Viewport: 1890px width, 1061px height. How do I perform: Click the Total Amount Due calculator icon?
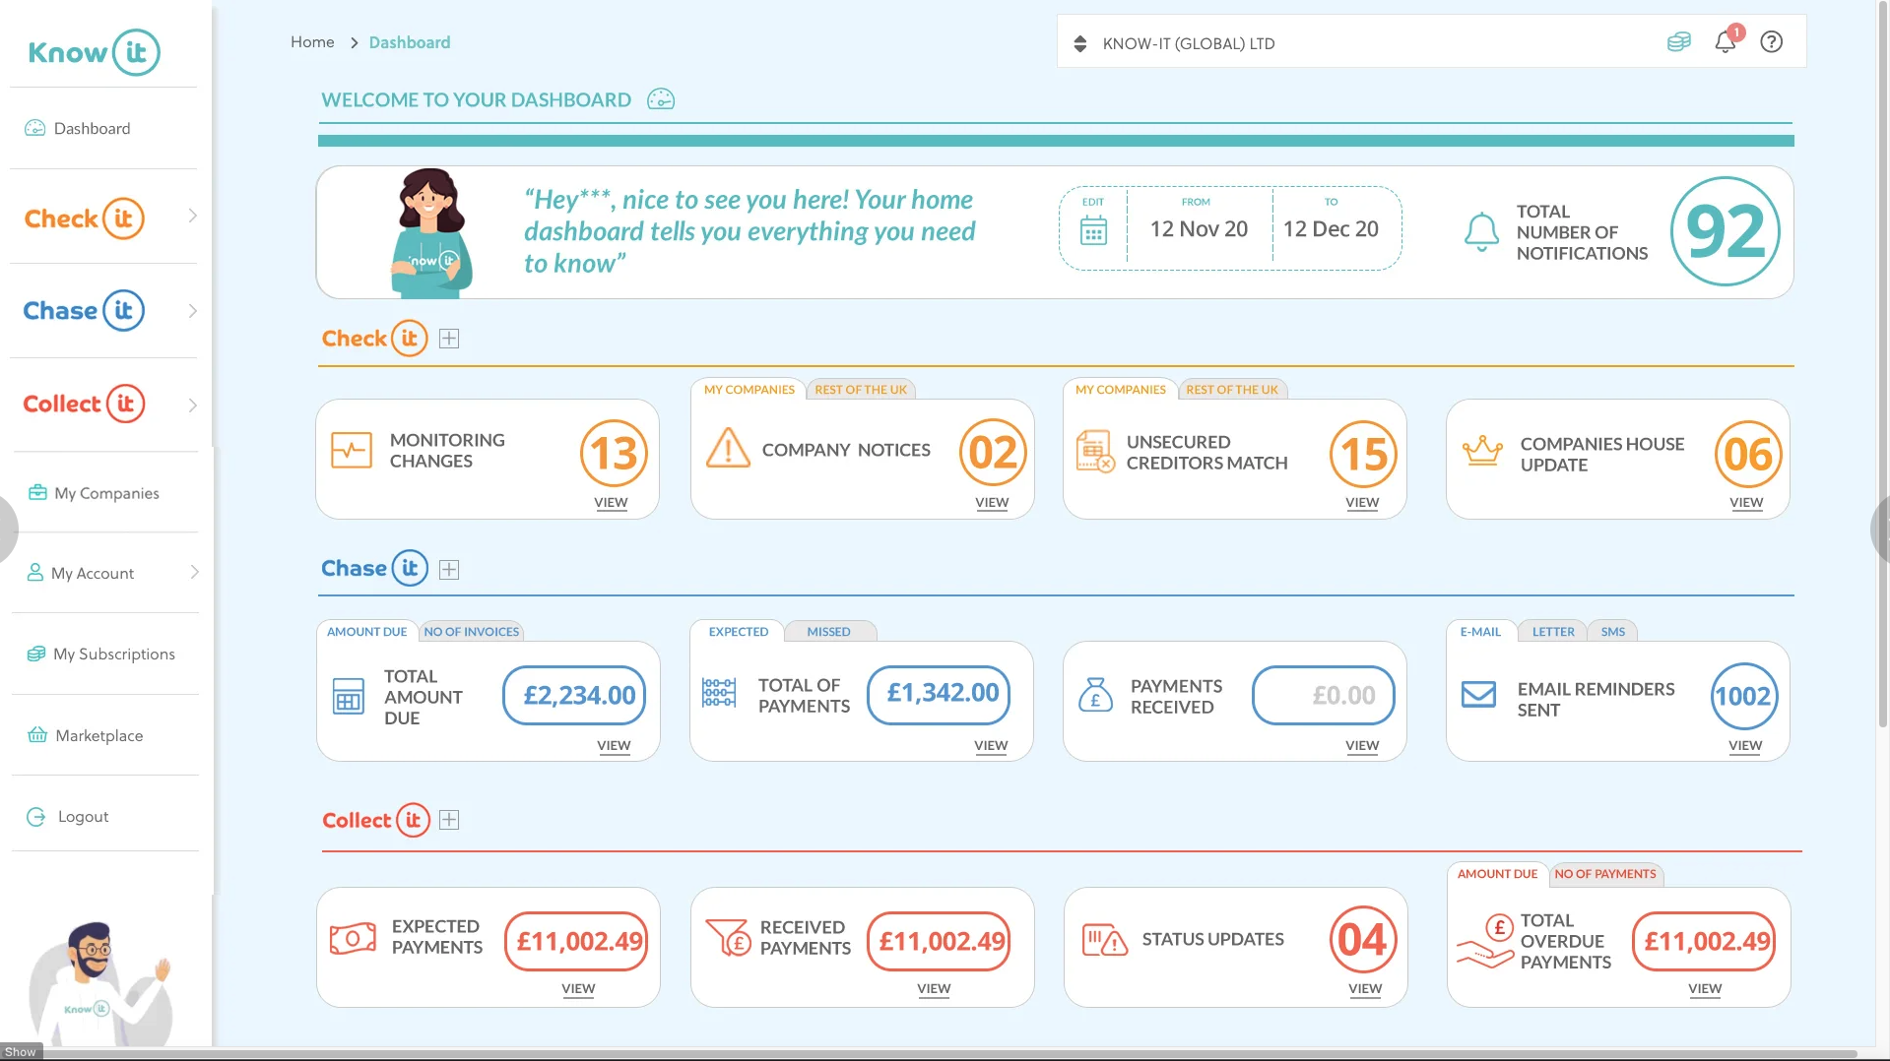pos(349,697)
